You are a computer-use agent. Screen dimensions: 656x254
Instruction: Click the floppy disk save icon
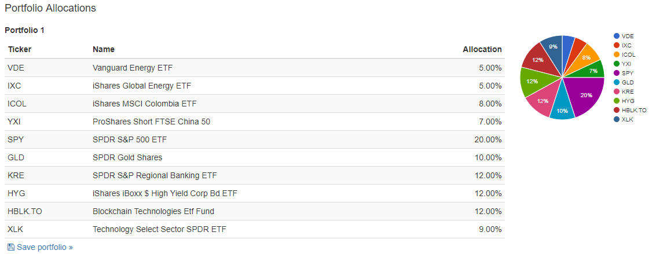click(11, 247)
